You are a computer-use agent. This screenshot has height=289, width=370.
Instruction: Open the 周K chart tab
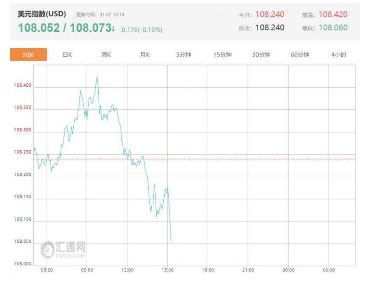coord(106,55)
